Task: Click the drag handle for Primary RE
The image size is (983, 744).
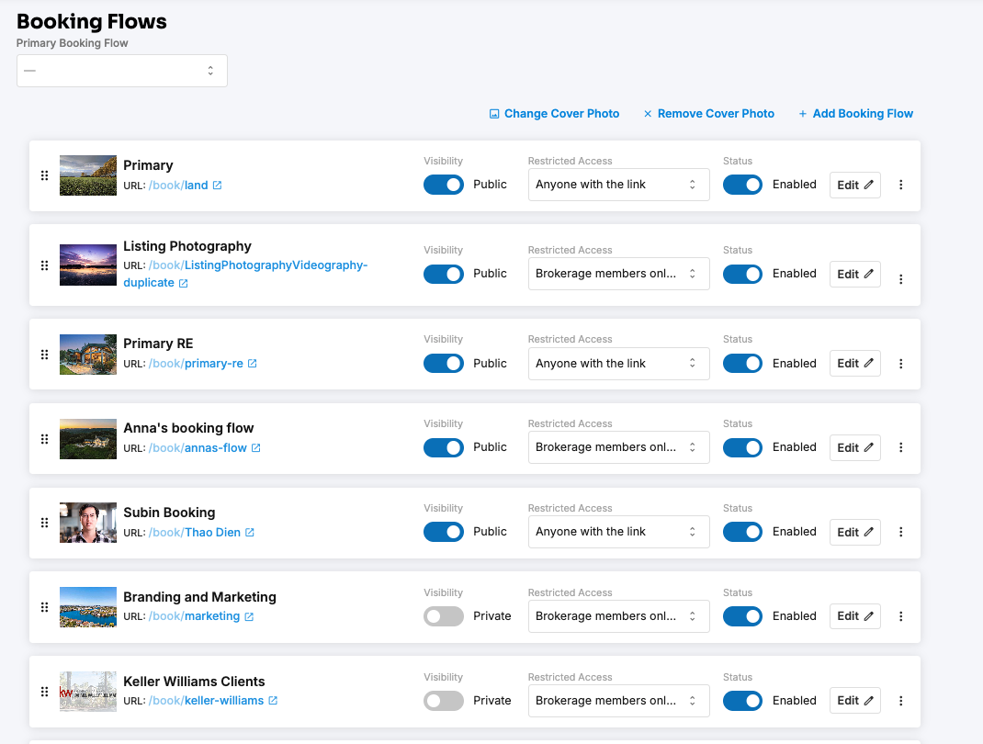Action: (44, 355)
